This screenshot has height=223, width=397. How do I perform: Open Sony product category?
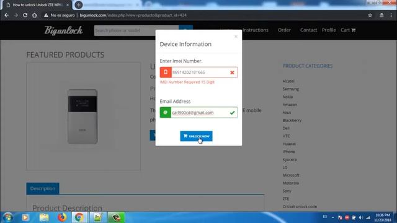pyautogui.click(x=287, y=191)
